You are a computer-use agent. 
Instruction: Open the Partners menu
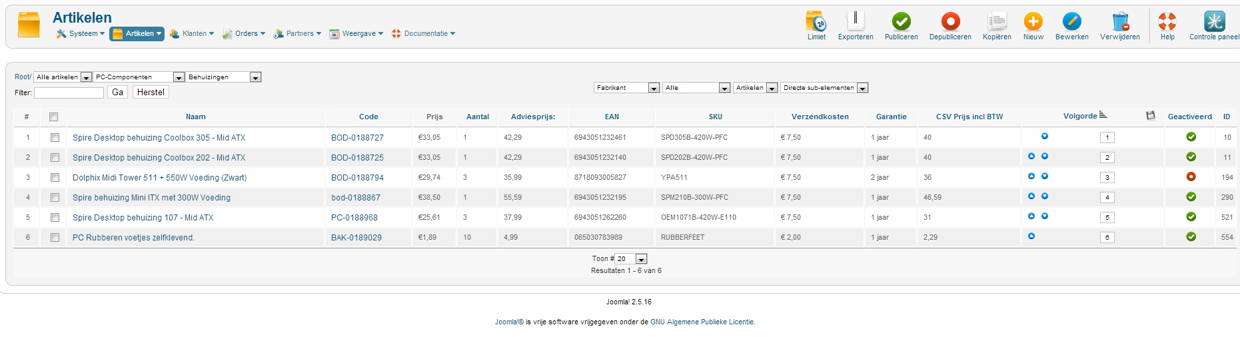pyautogui.click(x=297, y=33)
